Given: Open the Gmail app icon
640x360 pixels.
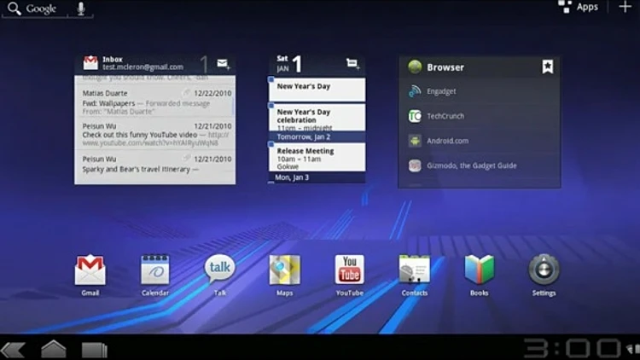Looking at the screenshot, I should 90,270.
